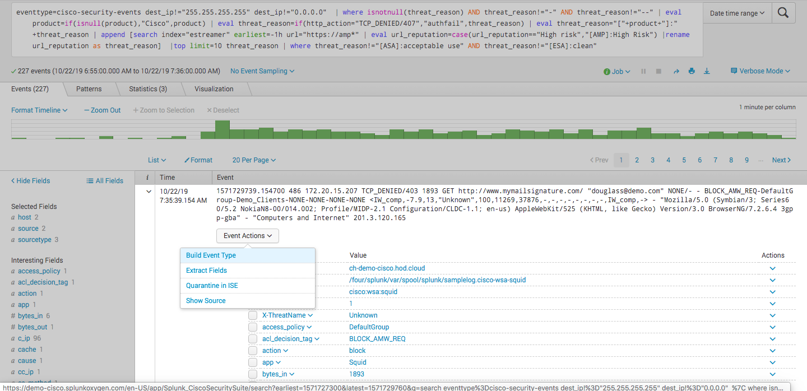Open actions chevron for the Unknown value row
Viewport: 807px width, 391px height.
[773, 315]
